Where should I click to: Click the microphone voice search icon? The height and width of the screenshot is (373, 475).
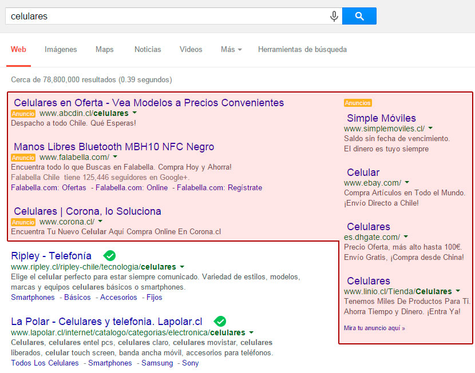tap(334, 17)
